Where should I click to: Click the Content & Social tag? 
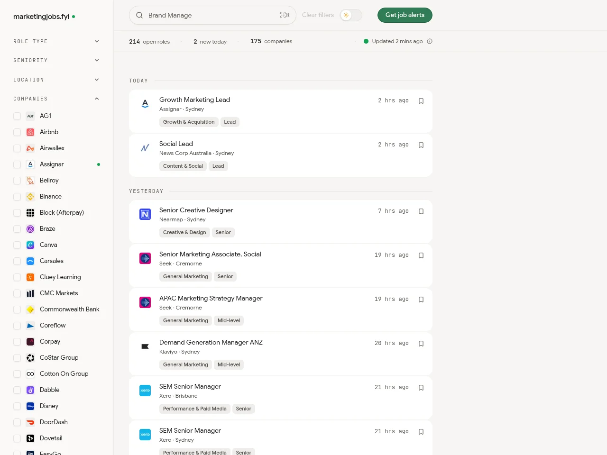183,166
